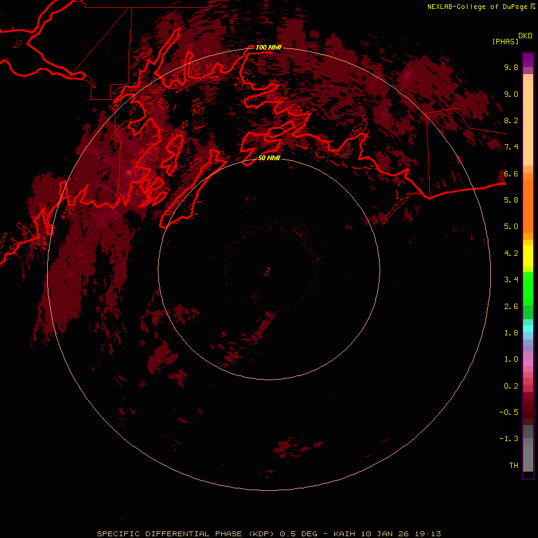The image size is (538, 538).
Task: Click the 0.2 scale value
Action: click(x=511, y=386)
